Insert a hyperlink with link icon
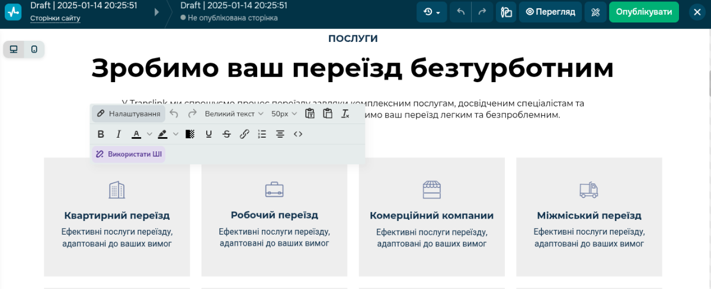Screen dimensions: 711x289 click(244, 134)
